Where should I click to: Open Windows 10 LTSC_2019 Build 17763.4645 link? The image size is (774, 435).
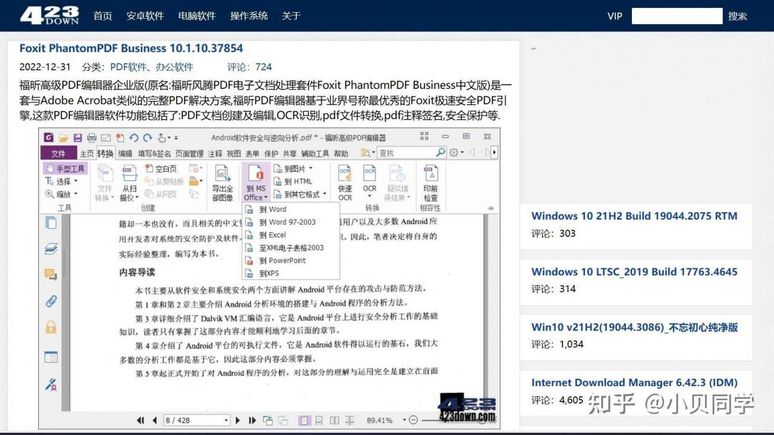point(634,271)
